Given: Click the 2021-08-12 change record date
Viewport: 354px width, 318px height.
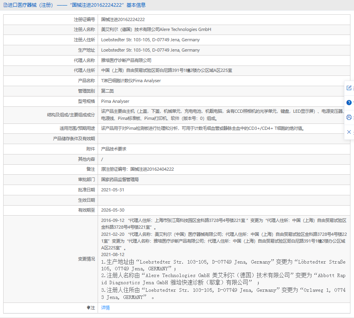Looking at the screenshot, I should (x=113, y=254).
